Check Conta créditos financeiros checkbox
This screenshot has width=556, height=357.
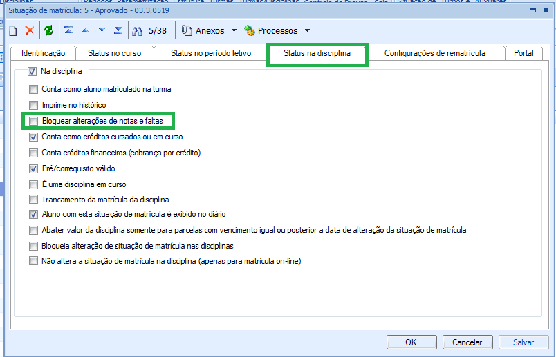[x=33, y=153]
